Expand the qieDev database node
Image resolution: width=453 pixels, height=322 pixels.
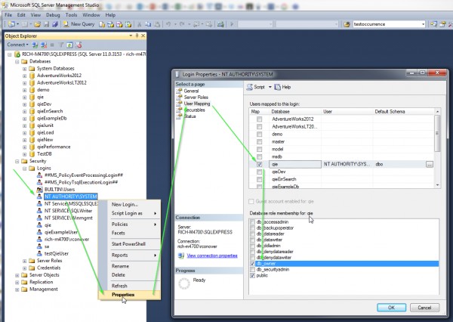pos(25,104)
